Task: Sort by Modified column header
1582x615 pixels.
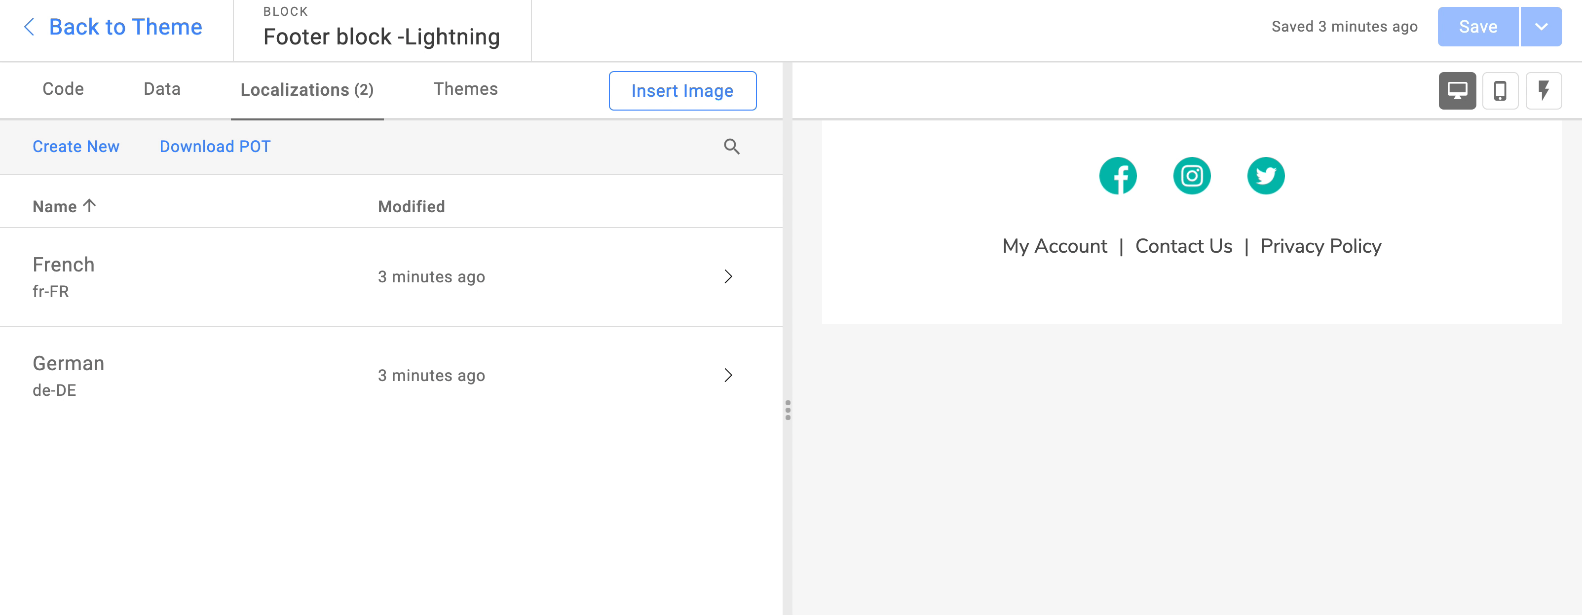Action: [412, 206]
